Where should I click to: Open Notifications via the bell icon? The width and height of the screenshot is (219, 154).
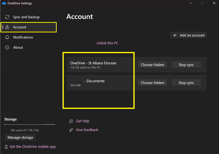[7, 38]
